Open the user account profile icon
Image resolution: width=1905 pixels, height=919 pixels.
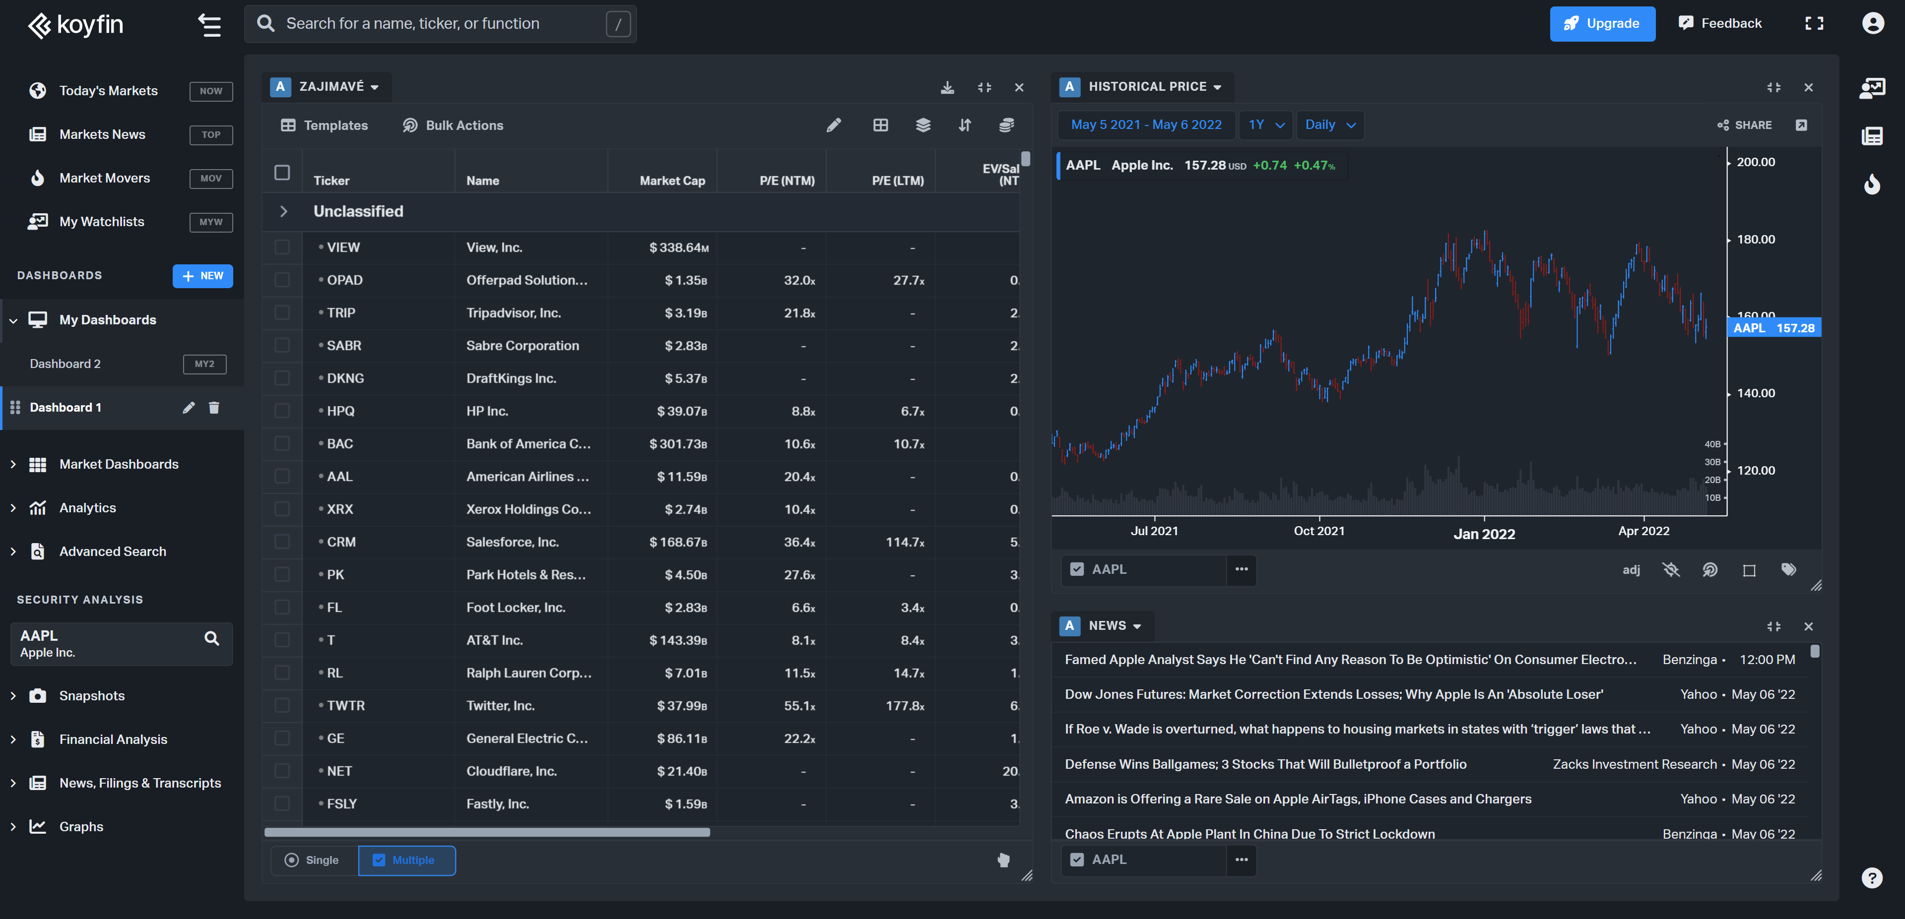[x=1872, y=24]
